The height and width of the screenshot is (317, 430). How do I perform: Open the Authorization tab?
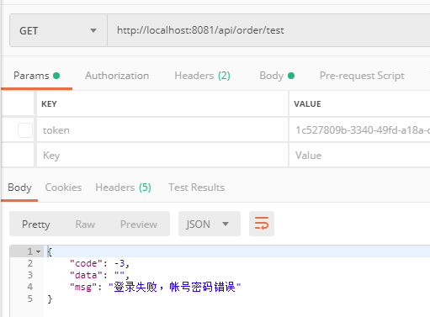pos(117,76)
